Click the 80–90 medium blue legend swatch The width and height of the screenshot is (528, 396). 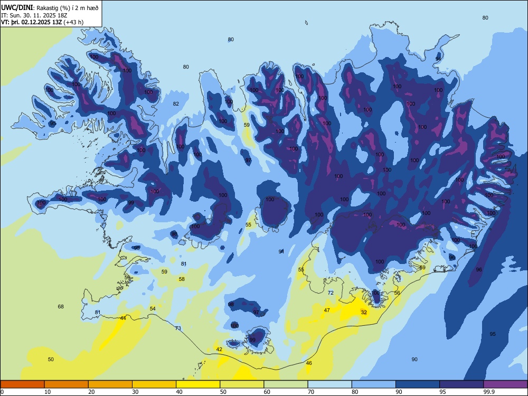(374, 384)
